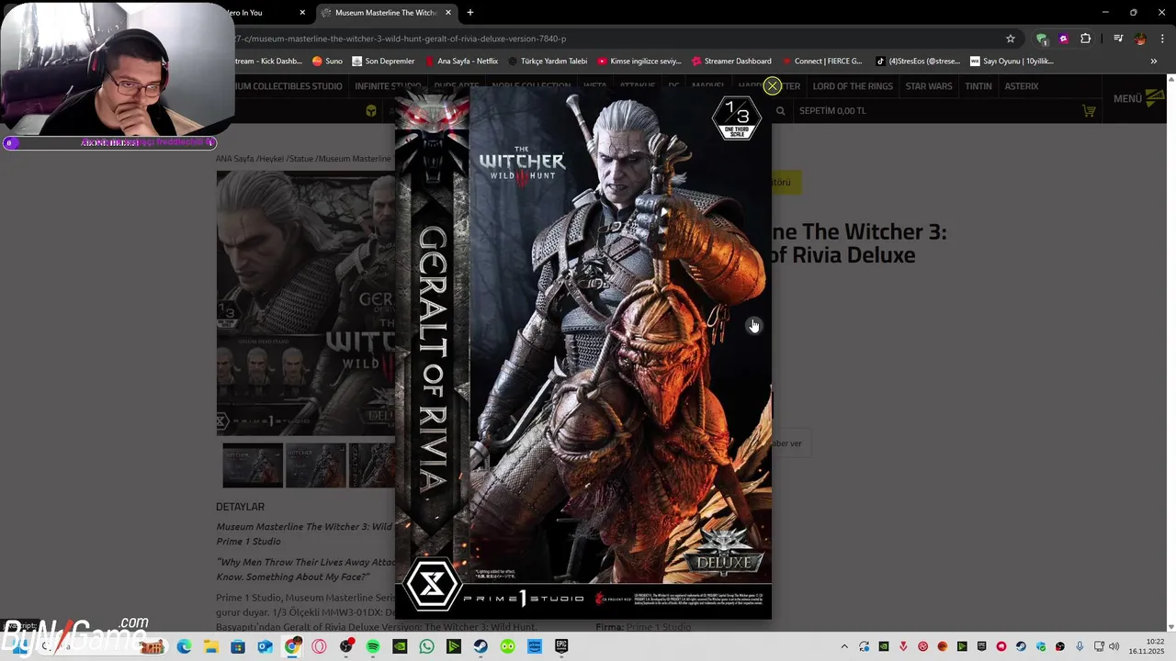
Task: Open File Explorer from the taskbar
Action: point(210,646)
